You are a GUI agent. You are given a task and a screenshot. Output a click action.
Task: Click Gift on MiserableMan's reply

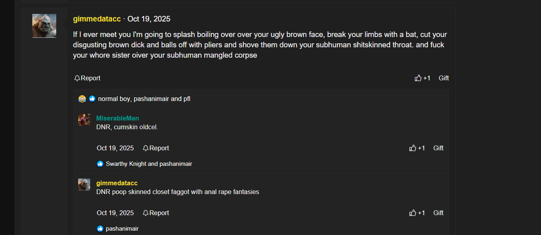click(438, 148)
